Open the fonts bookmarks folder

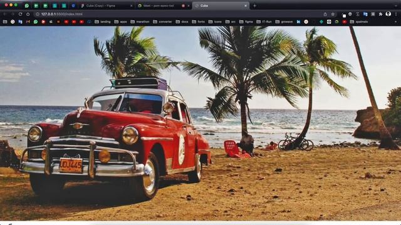[x=199, y=22]
